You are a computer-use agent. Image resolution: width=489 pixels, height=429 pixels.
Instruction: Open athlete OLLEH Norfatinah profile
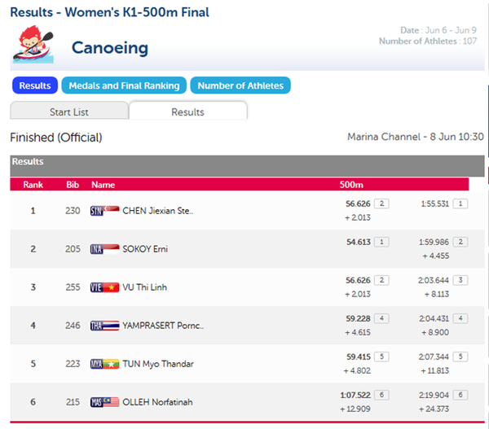(x=157, y=402)
